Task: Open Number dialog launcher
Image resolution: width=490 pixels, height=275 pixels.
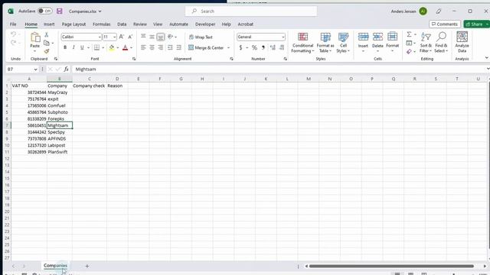Action: [x=286, y=59]
